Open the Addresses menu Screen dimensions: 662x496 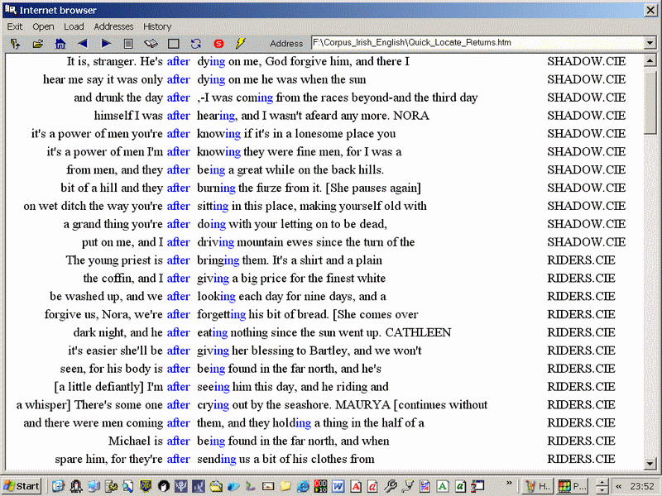[x=113, y=26]
